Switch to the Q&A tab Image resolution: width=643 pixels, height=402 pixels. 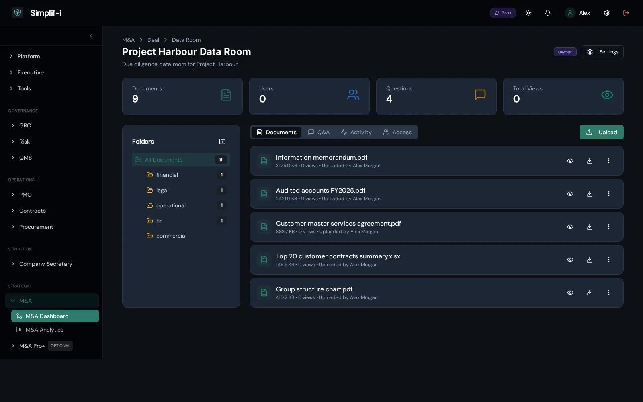pos(319,132)
